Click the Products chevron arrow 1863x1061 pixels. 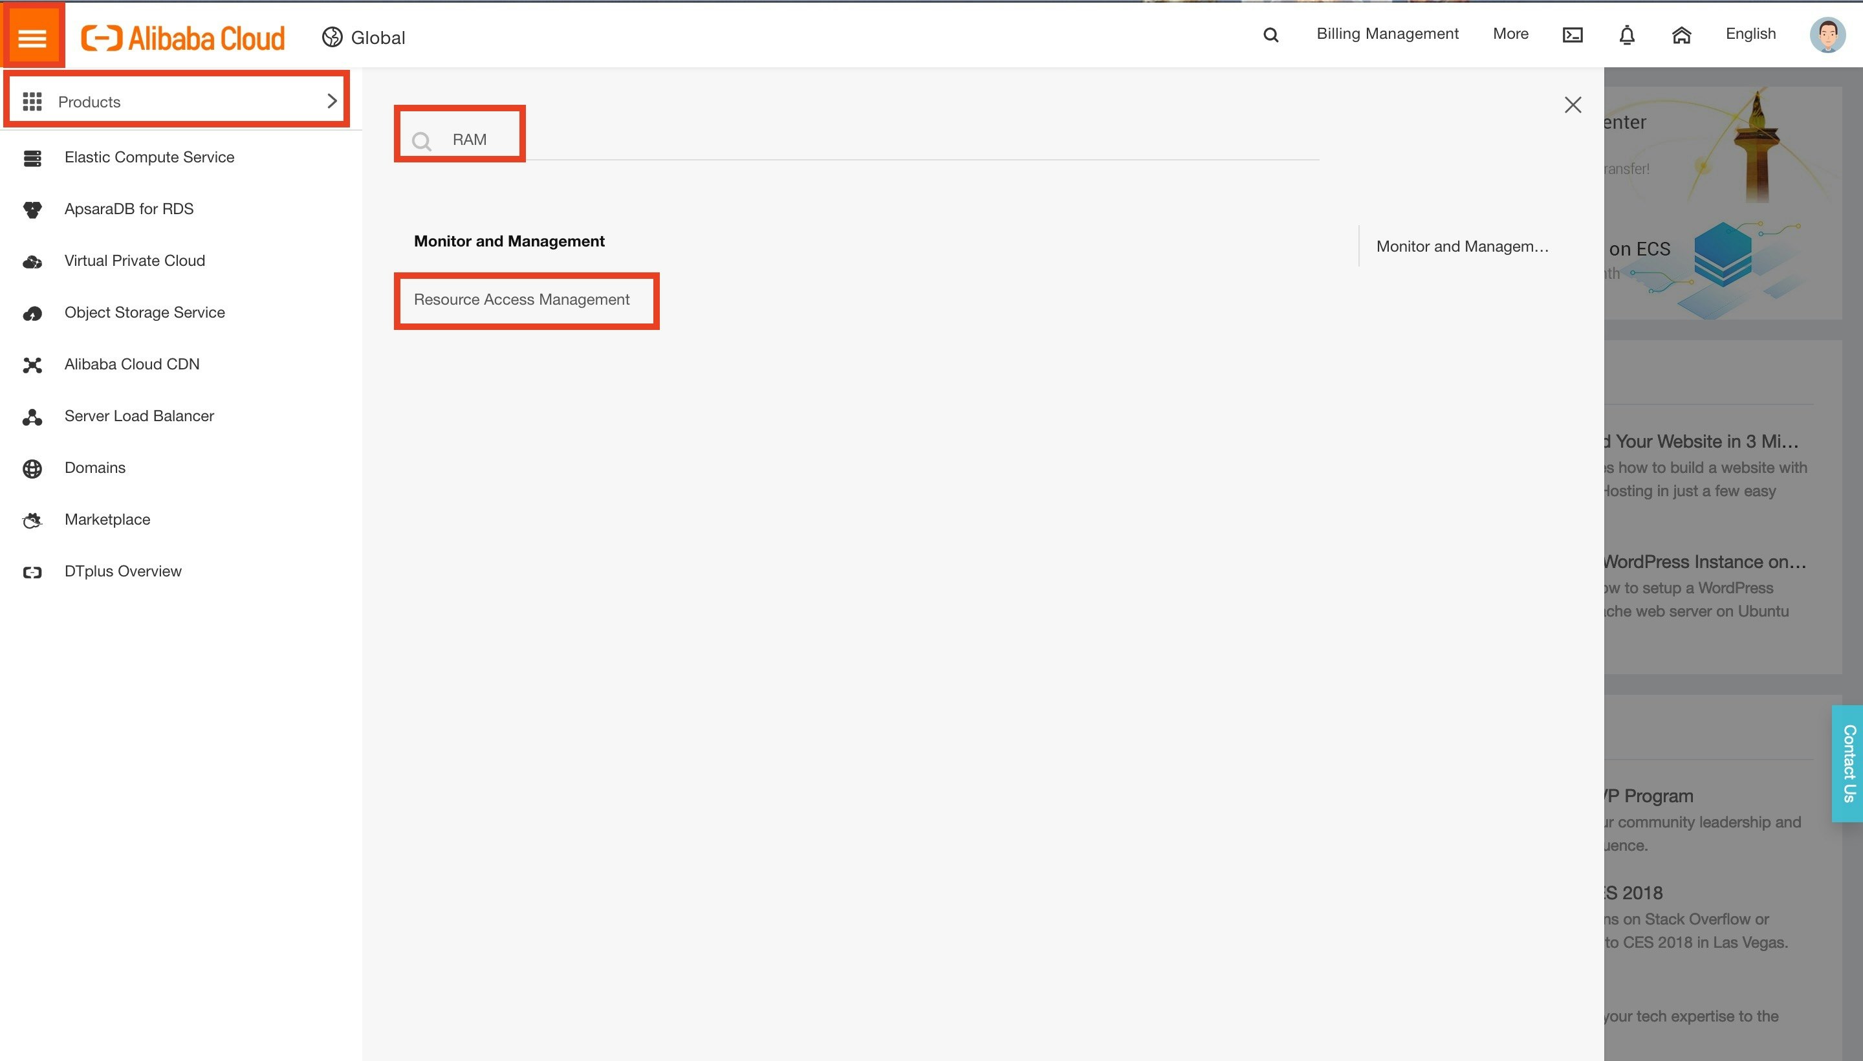[x=331, y=100]
